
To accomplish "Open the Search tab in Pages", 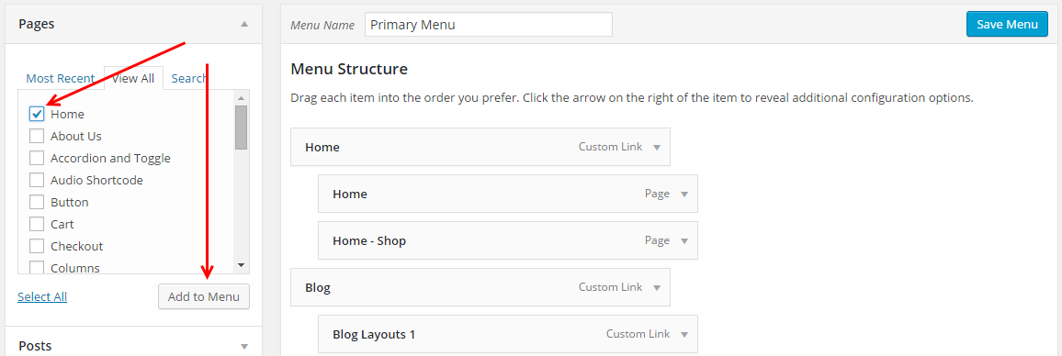I will tap(189, 79).
